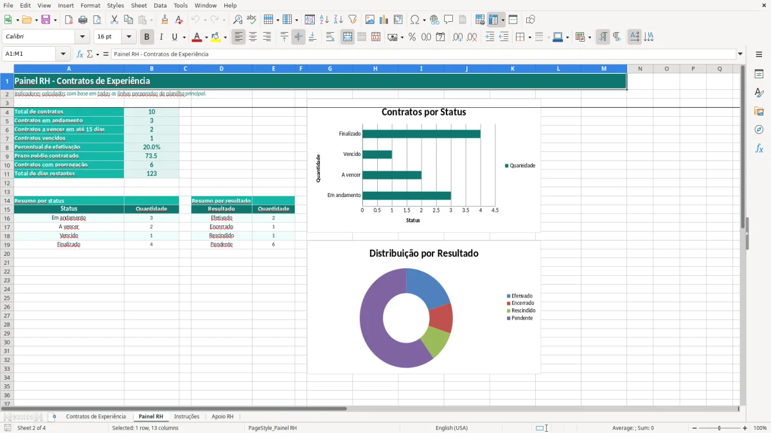Viewport: 771px width, 433px height.
Task: Insert a comment
Action: coord(448,20)
